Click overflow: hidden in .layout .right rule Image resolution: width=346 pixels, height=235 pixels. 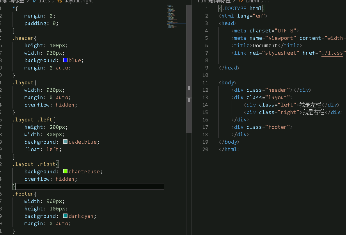click(x=51, y=179)
